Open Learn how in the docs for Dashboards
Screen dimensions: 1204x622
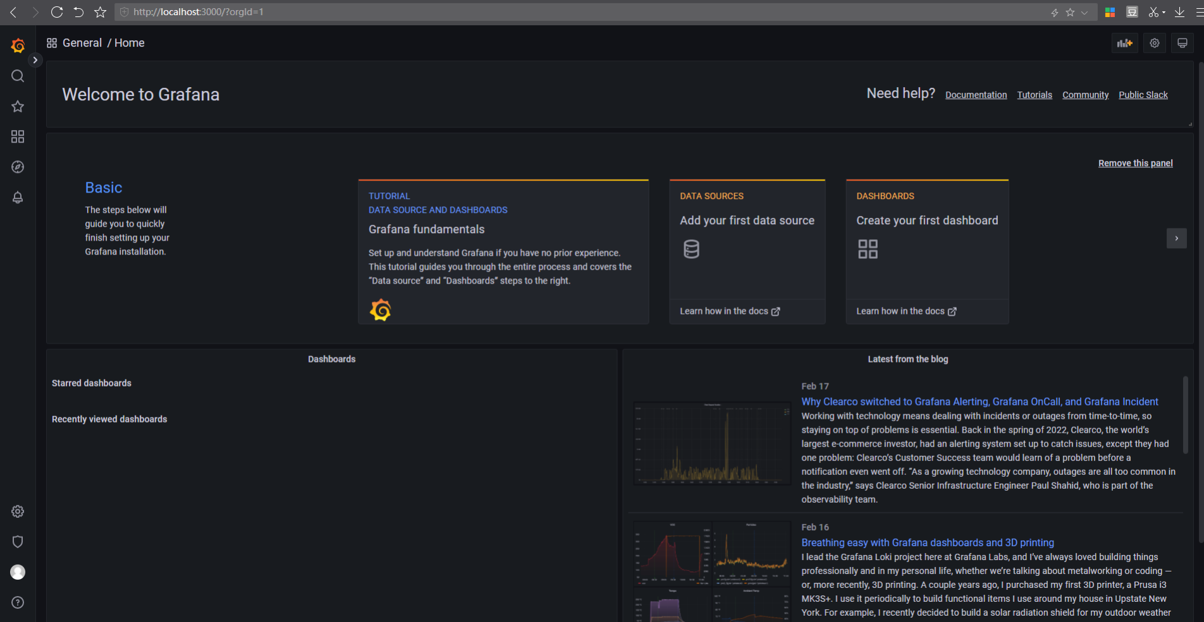coord(906,311)
